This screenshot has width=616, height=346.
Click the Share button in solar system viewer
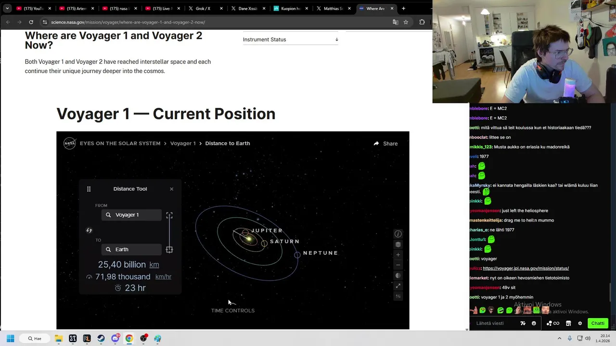[385, 143]
